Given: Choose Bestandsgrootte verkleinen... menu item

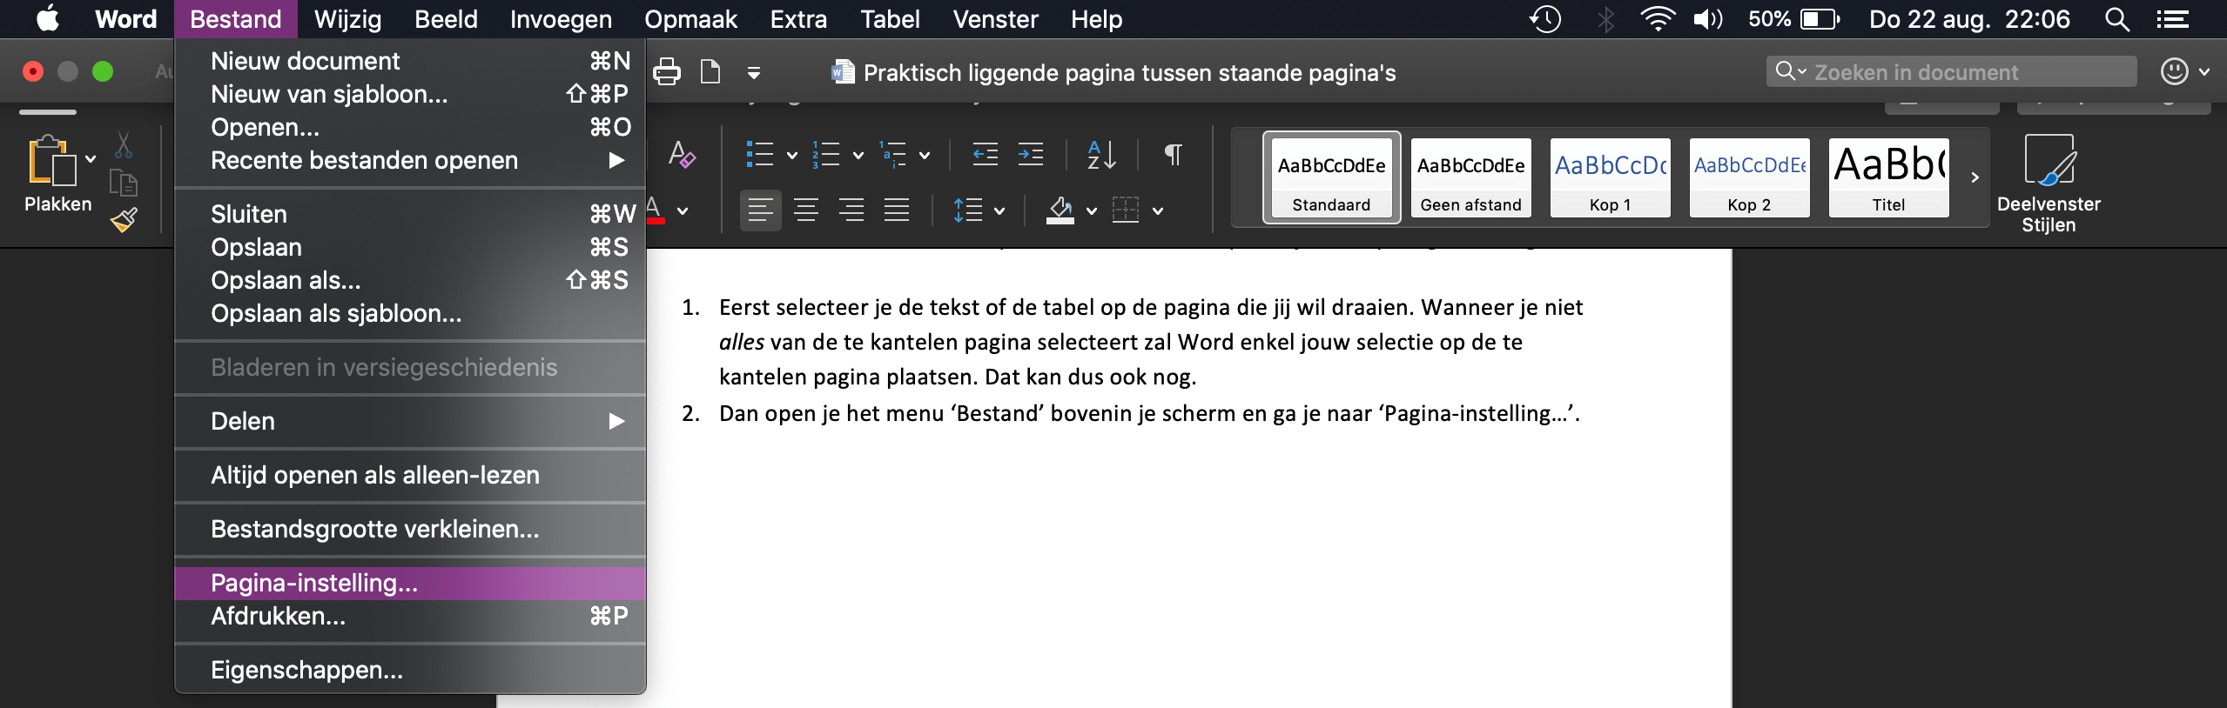Looking at the screenshot, I should (x=410, y=529).
